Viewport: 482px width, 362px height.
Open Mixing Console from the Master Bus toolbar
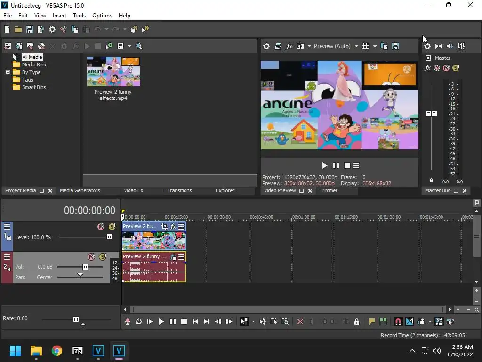click(x=461, y=46)
